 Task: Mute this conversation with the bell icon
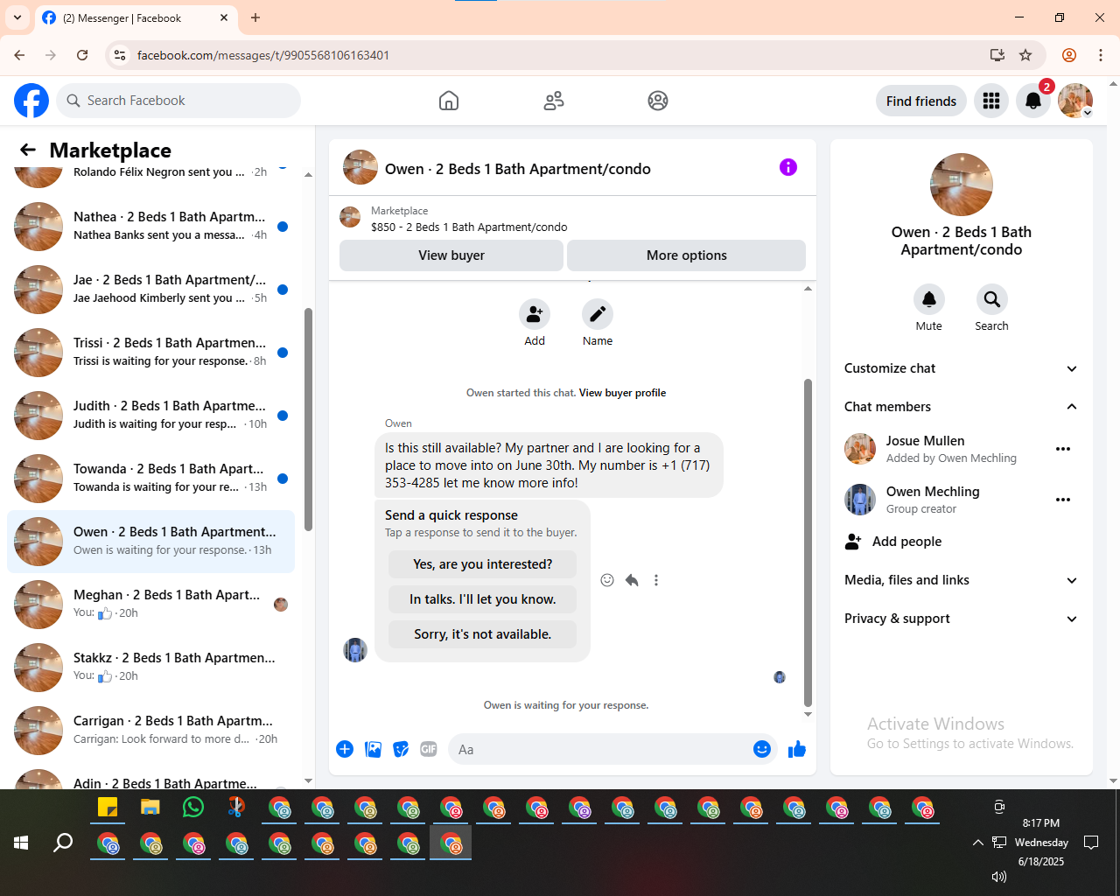click(929, 299)
